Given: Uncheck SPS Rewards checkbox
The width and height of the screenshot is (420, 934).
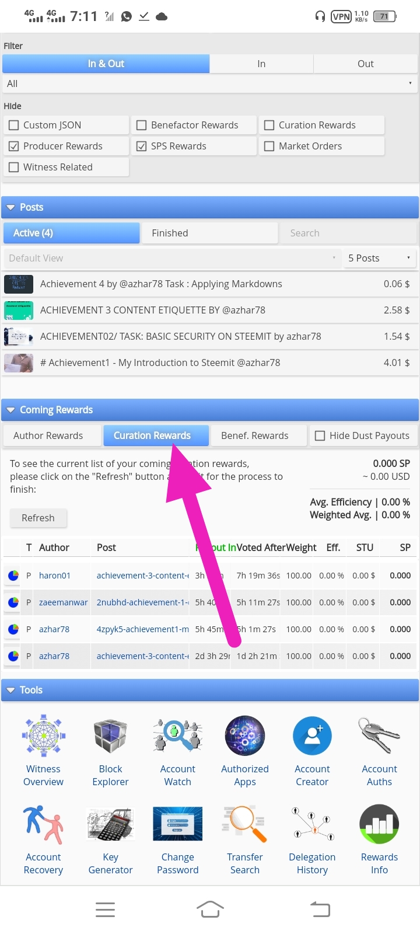Looking at the screenshot, I should coord(141,146).
